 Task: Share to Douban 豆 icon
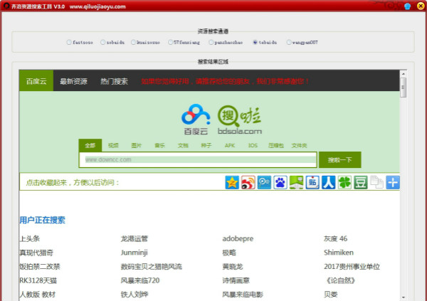pyautogui.click(x=361, y=182)
